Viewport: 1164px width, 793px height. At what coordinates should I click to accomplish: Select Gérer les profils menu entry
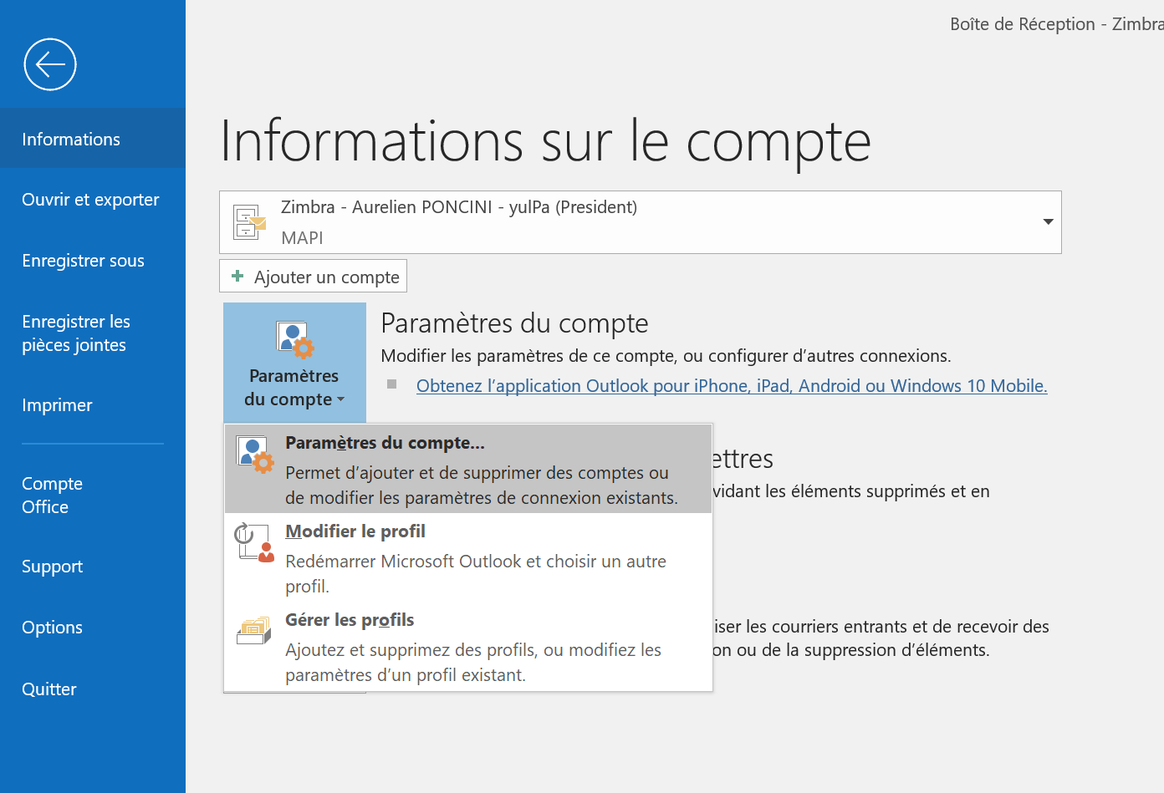(468, 646)
